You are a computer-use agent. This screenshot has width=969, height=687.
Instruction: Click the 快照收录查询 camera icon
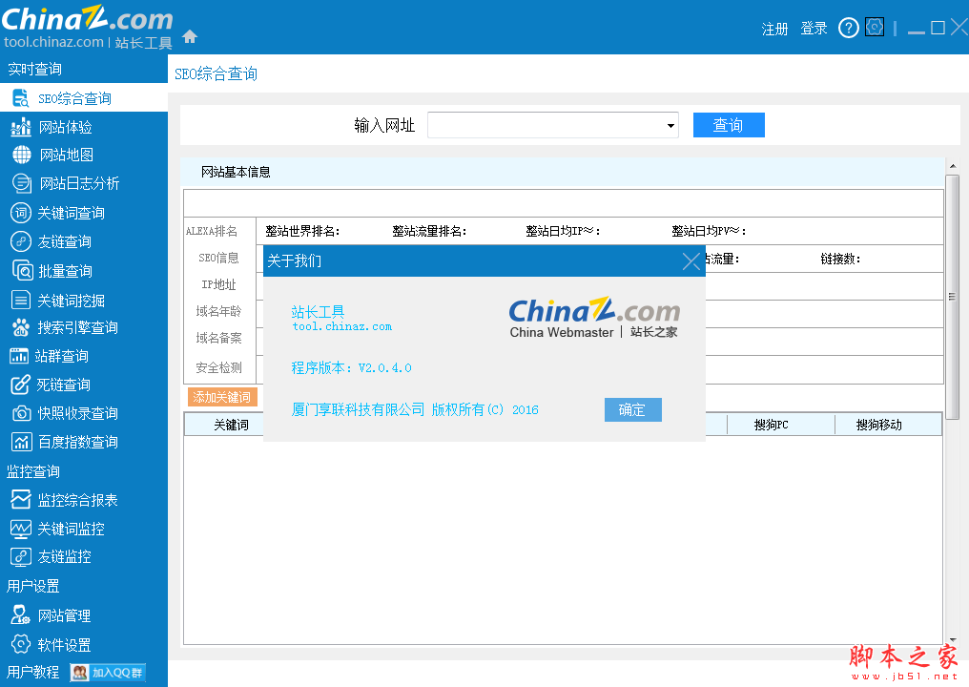(x=22, y=413)
